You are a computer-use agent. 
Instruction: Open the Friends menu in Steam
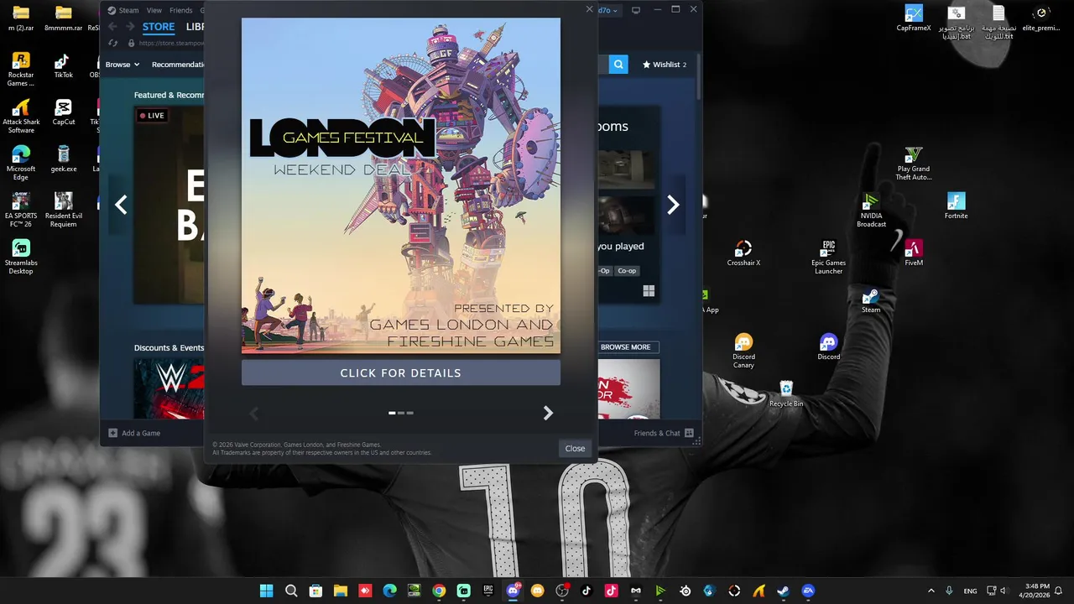click(x=180, y=10)
